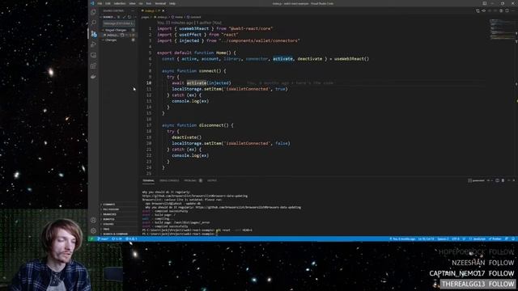Open the Docker view icon
The height and width of the screenshot is (291, 518).
click(94, 76)
